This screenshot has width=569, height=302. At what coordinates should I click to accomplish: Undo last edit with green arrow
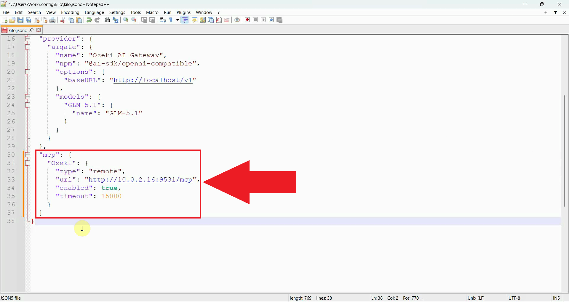click(89, 20)
